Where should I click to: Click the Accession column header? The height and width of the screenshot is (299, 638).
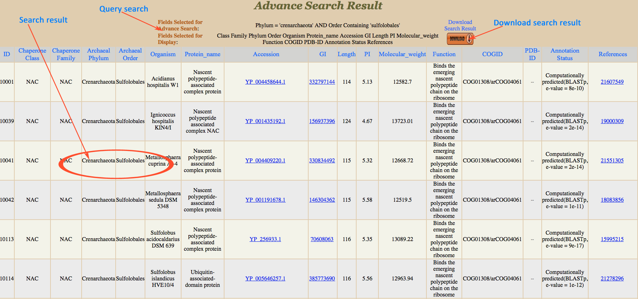click(x=266, y=54)
